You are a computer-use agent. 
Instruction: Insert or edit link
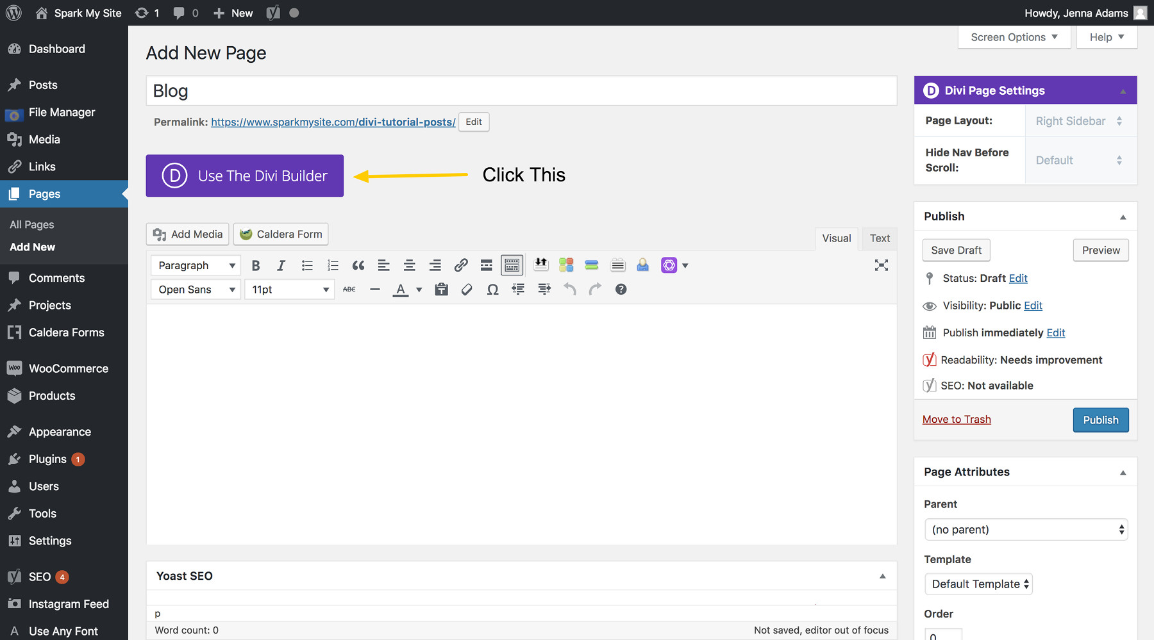point(461,265)
